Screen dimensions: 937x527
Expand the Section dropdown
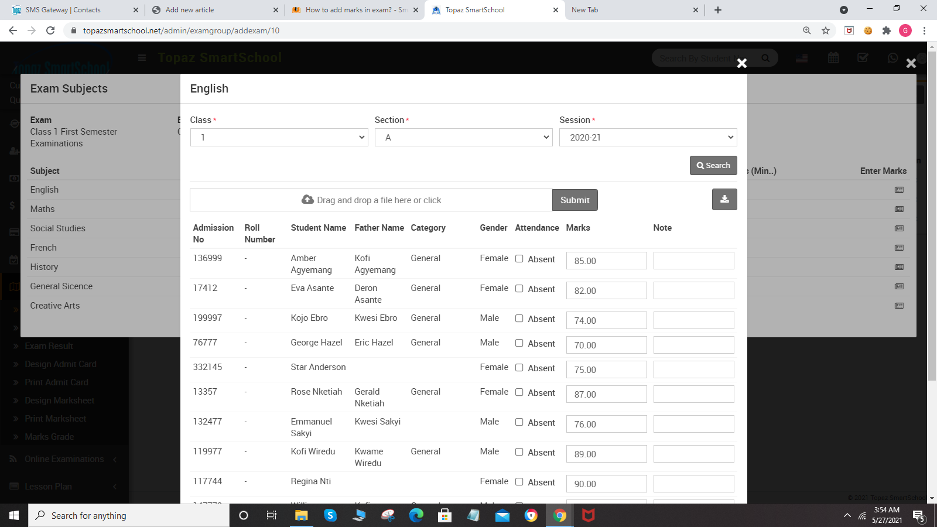(463, 138)
